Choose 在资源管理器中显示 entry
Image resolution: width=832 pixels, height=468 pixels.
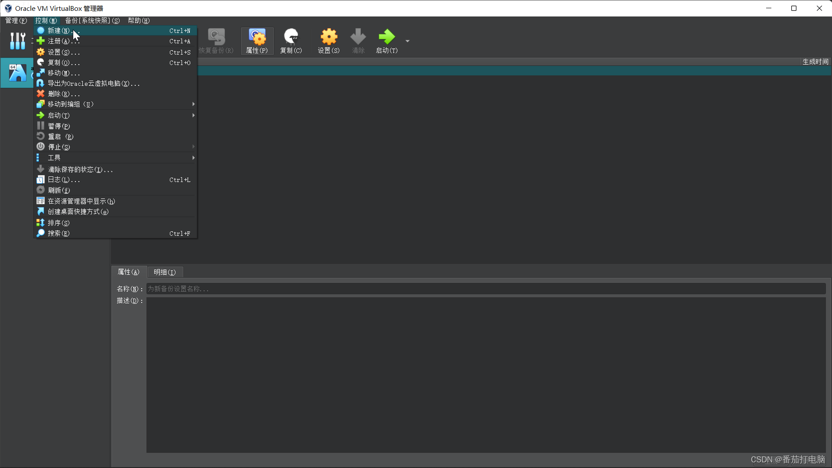click(115, 201)
